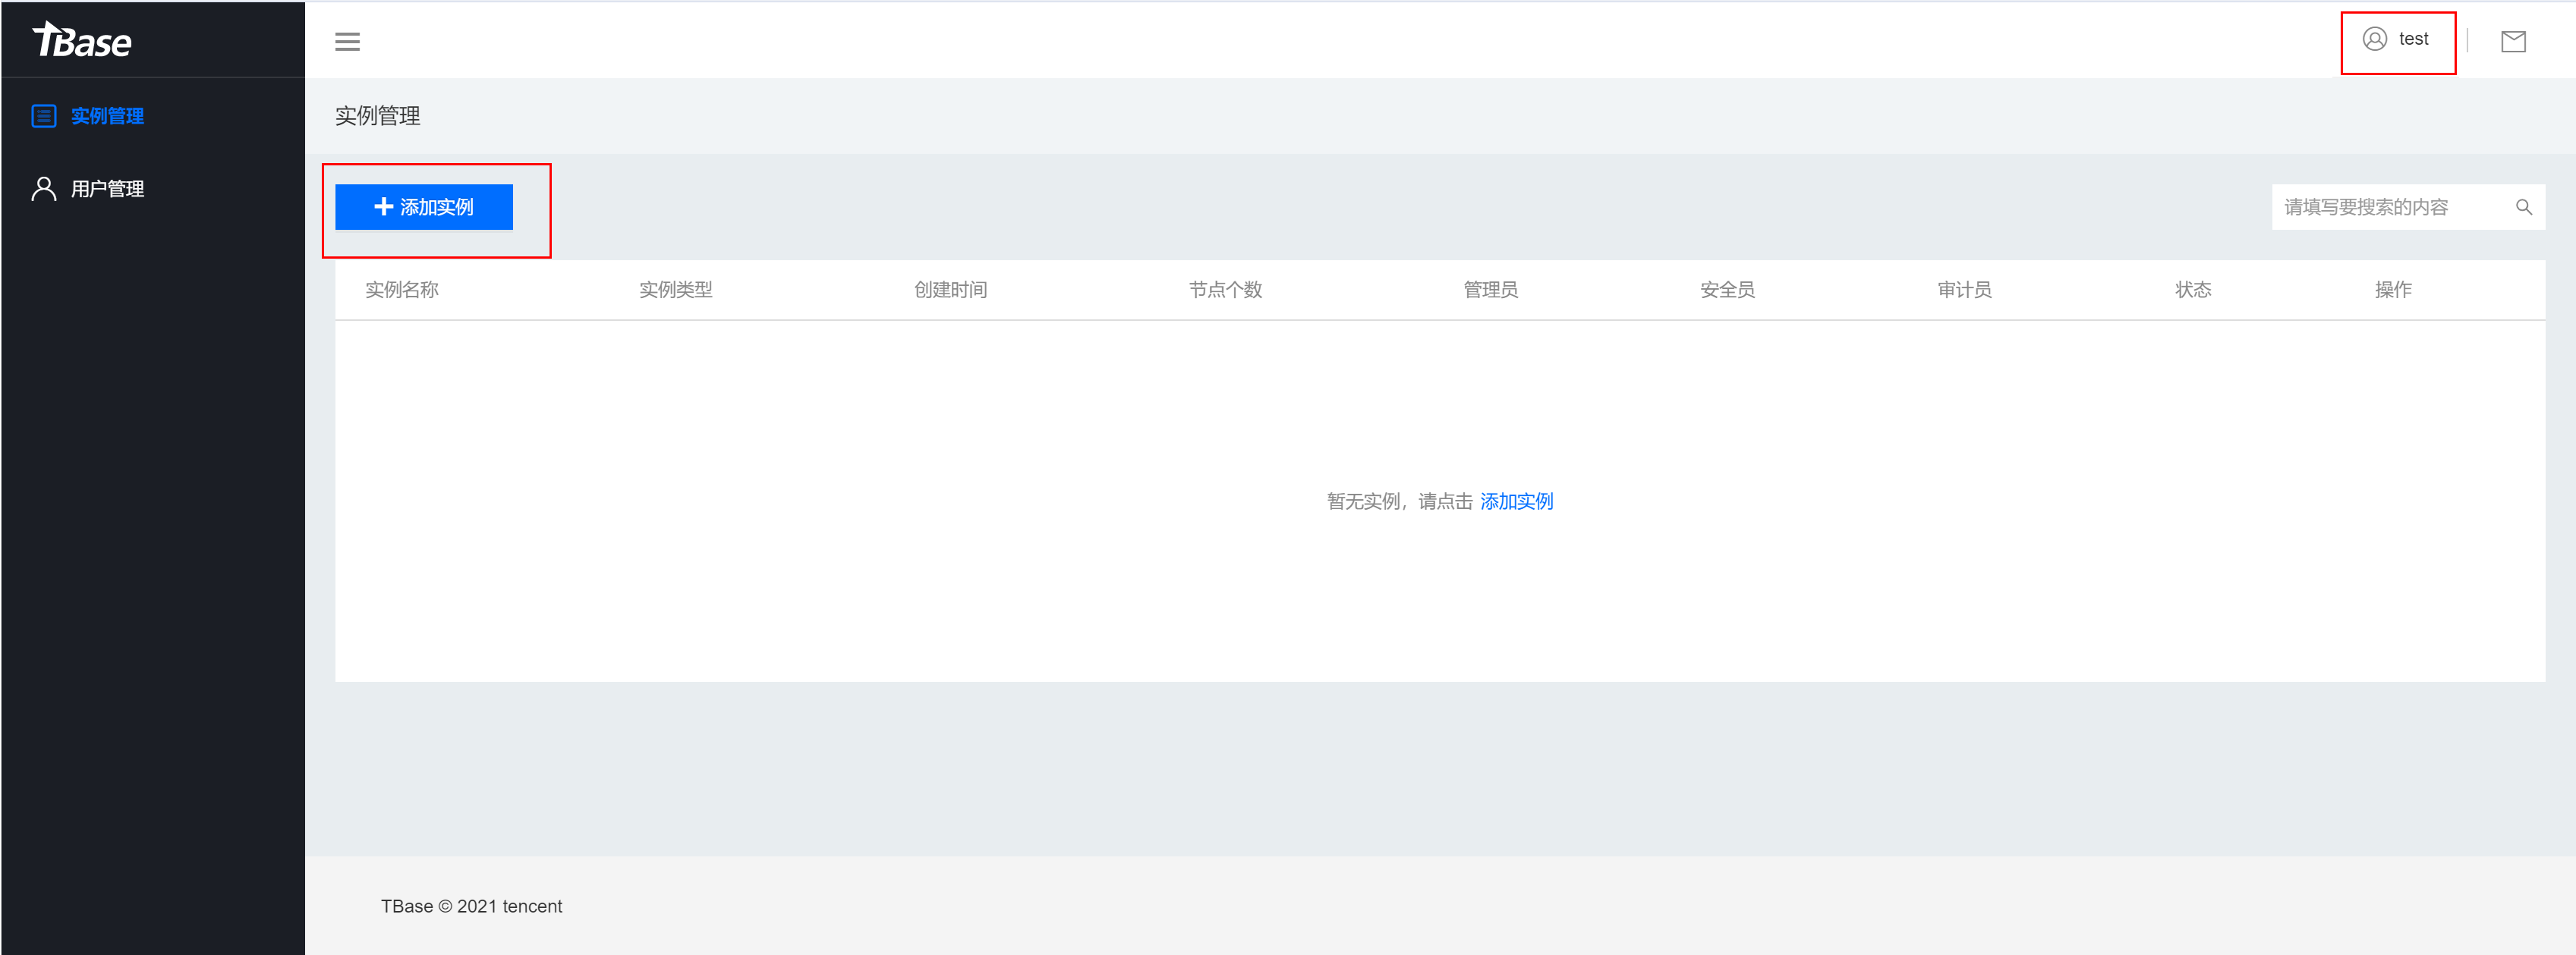Click the 添加实例 link in empty state
The height and width of the screenshot is (955, 2576).
pyautogui.click(x=1516, y=501)
